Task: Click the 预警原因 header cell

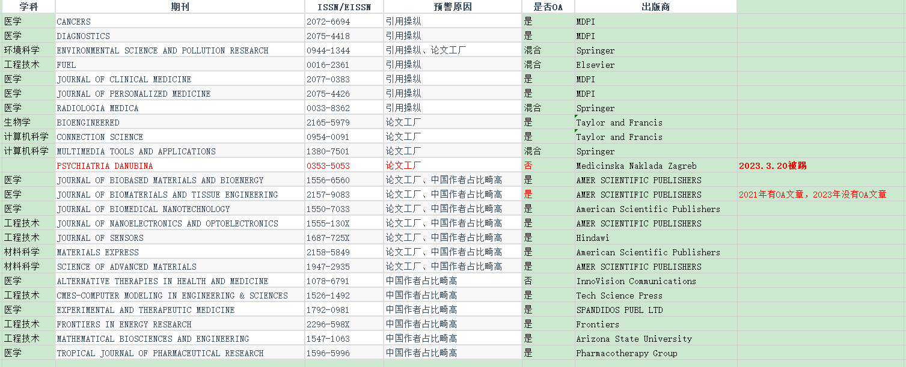Action: [452, 7]
